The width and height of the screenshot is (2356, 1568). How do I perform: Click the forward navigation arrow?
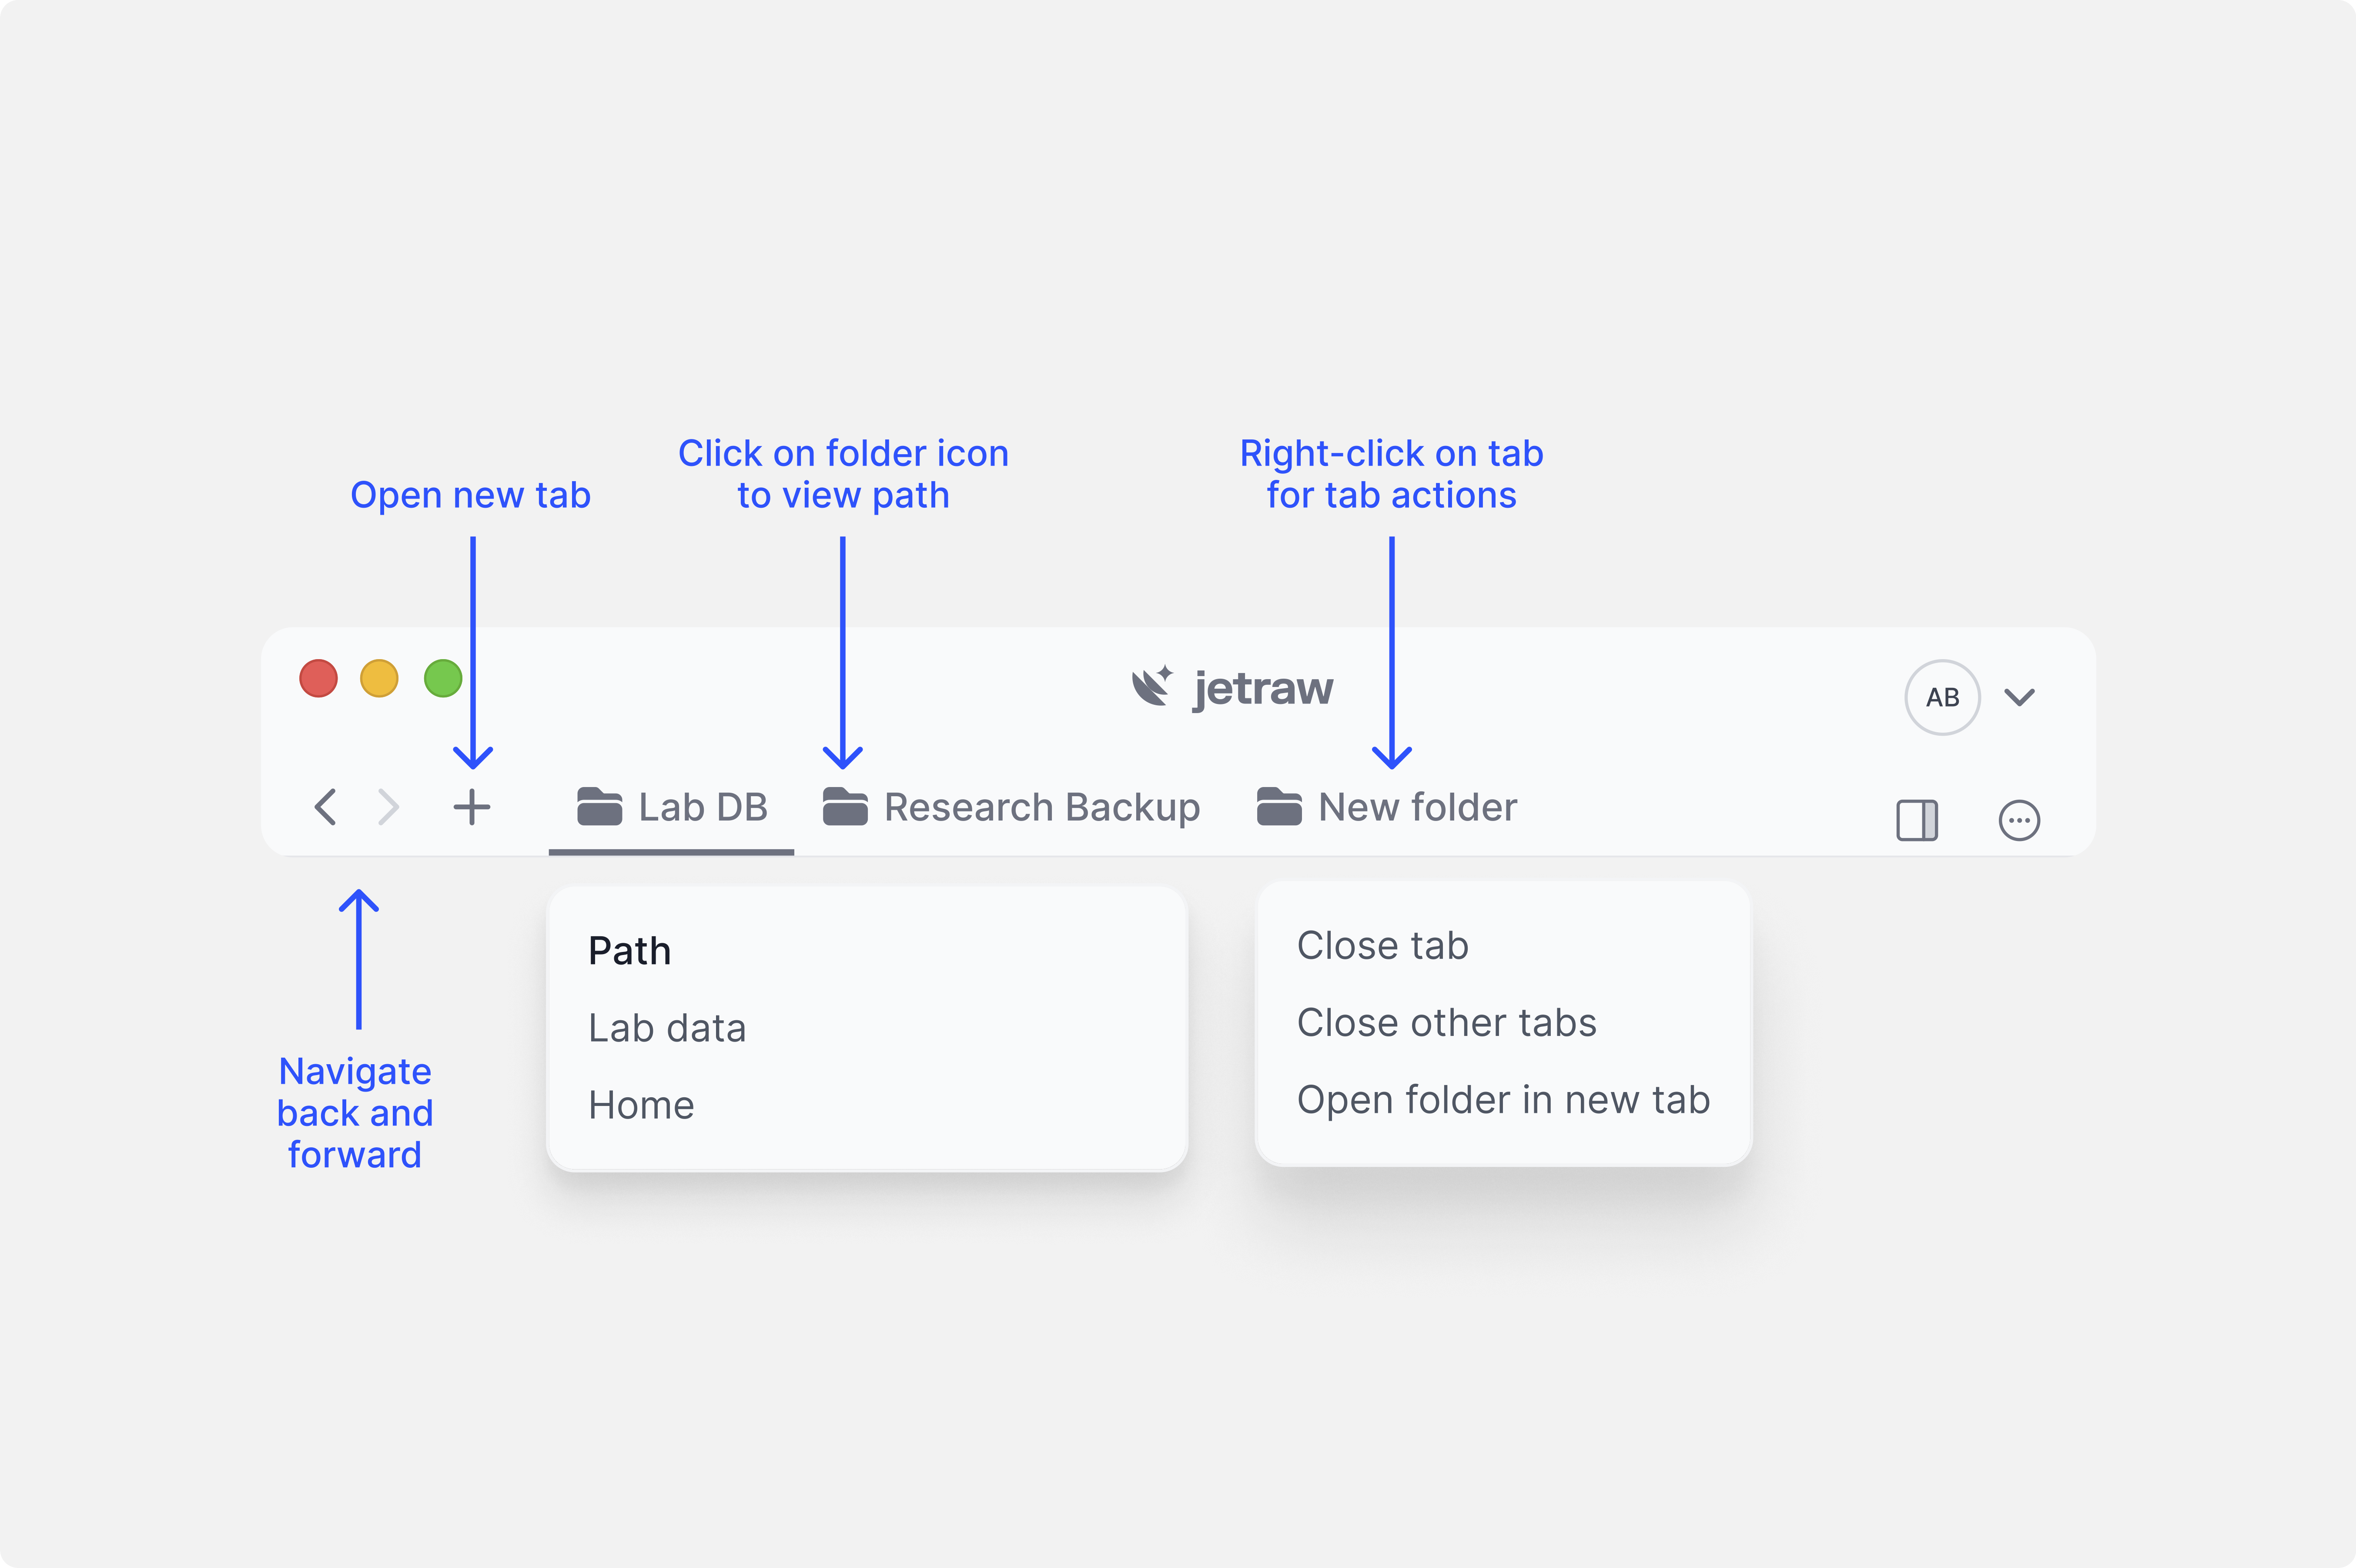(x=389, y=806)
